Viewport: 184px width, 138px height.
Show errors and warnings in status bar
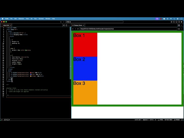pyautogui.click(x=7, y=120)
